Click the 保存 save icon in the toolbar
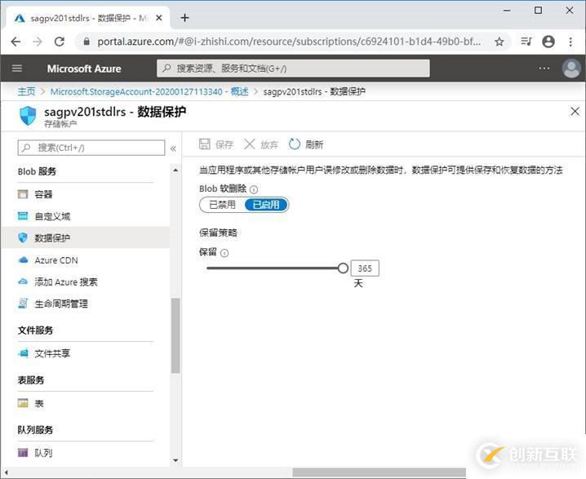This screenshot has width=586, height=479. (x=204, y=144)
